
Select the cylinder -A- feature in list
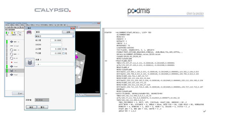pos(15,71)
